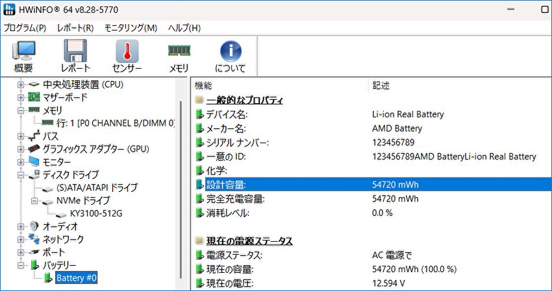Open the について info icon
This screenshot has width=552, height=291.
(231, 56)
